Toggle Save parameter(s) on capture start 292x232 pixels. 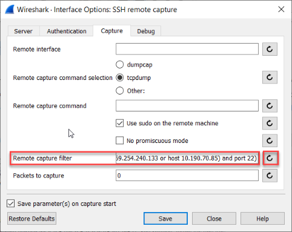pos(10,204)
